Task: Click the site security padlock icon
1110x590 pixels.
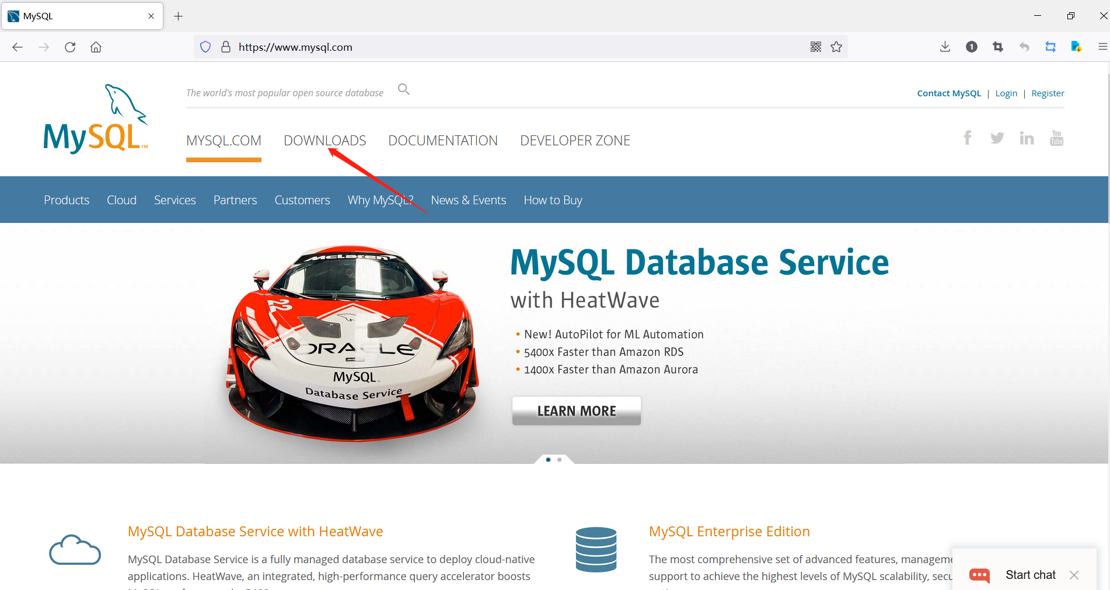Action: point(226,47)
